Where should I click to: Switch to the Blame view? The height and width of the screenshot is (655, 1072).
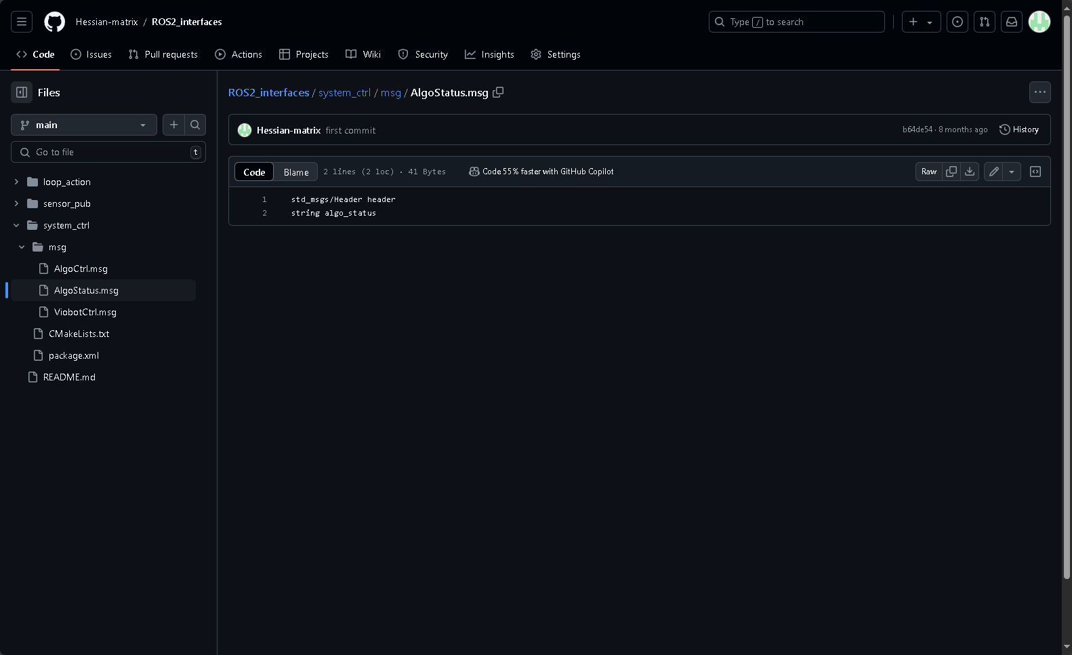(x=296, y=172)
